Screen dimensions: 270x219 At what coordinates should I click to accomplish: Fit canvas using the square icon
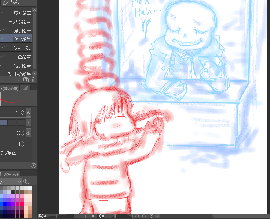coord(93,216)
